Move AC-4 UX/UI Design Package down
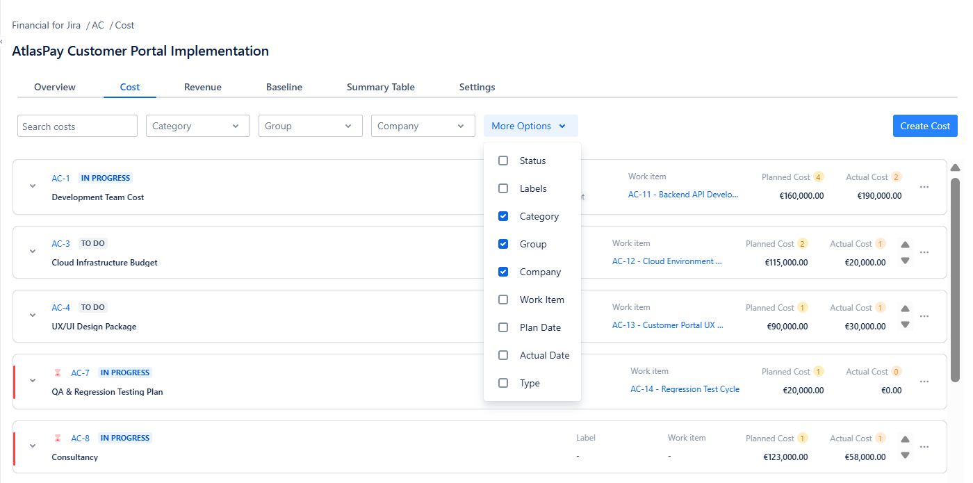Screen dimensions: 973x483 click(905, 325)
